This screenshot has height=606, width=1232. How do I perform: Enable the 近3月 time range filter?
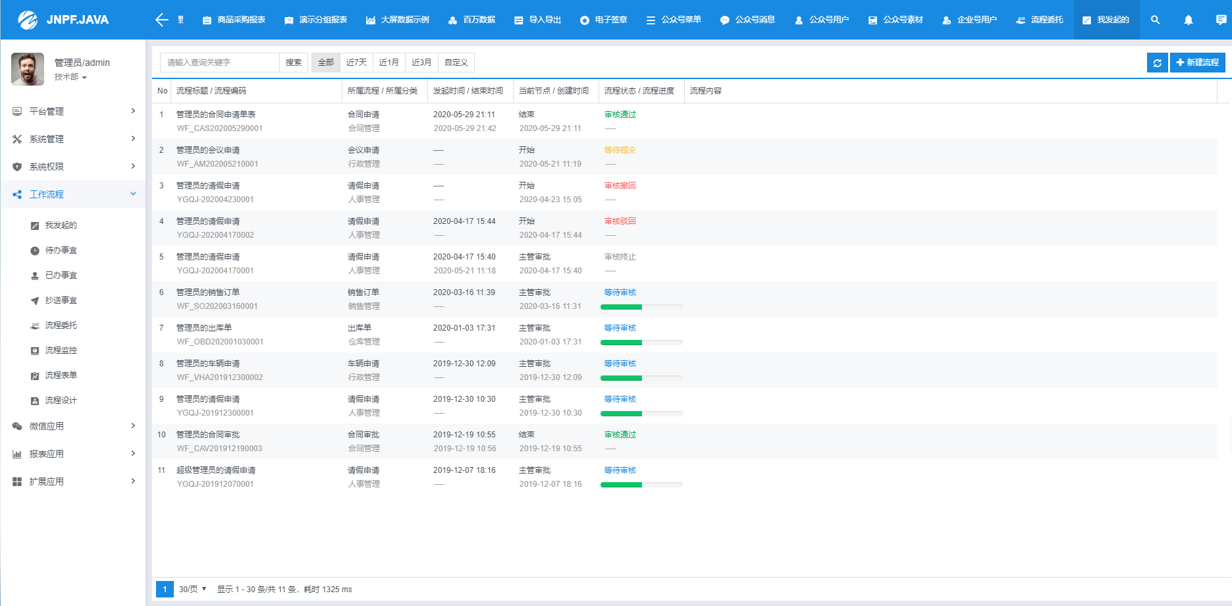tap(421, 62)
